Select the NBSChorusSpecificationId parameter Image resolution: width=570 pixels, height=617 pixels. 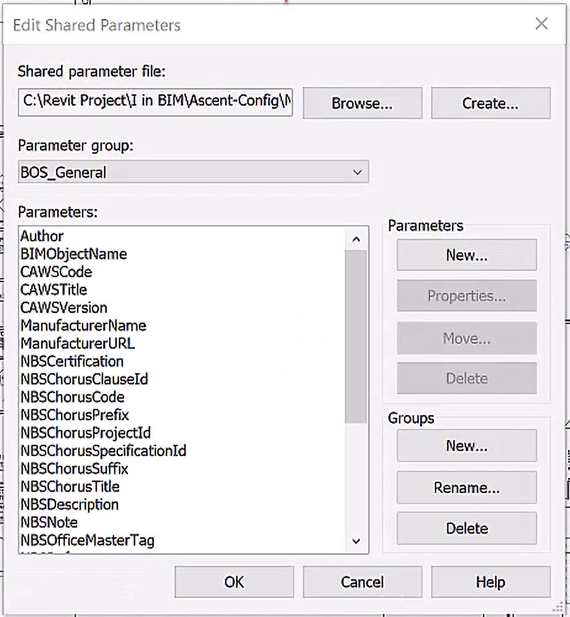(104, 451)
